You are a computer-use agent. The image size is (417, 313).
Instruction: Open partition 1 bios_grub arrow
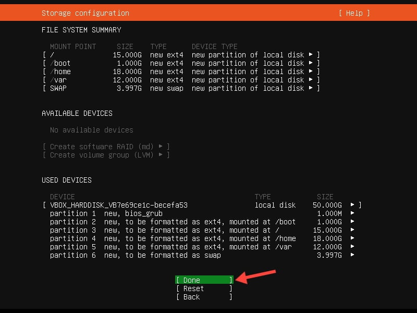[353, 213]
